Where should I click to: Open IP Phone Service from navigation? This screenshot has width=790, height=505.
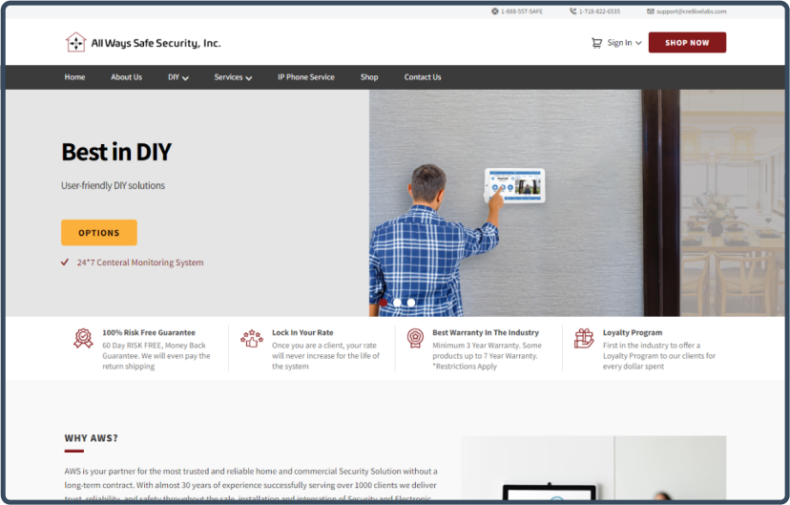(305, 77)
